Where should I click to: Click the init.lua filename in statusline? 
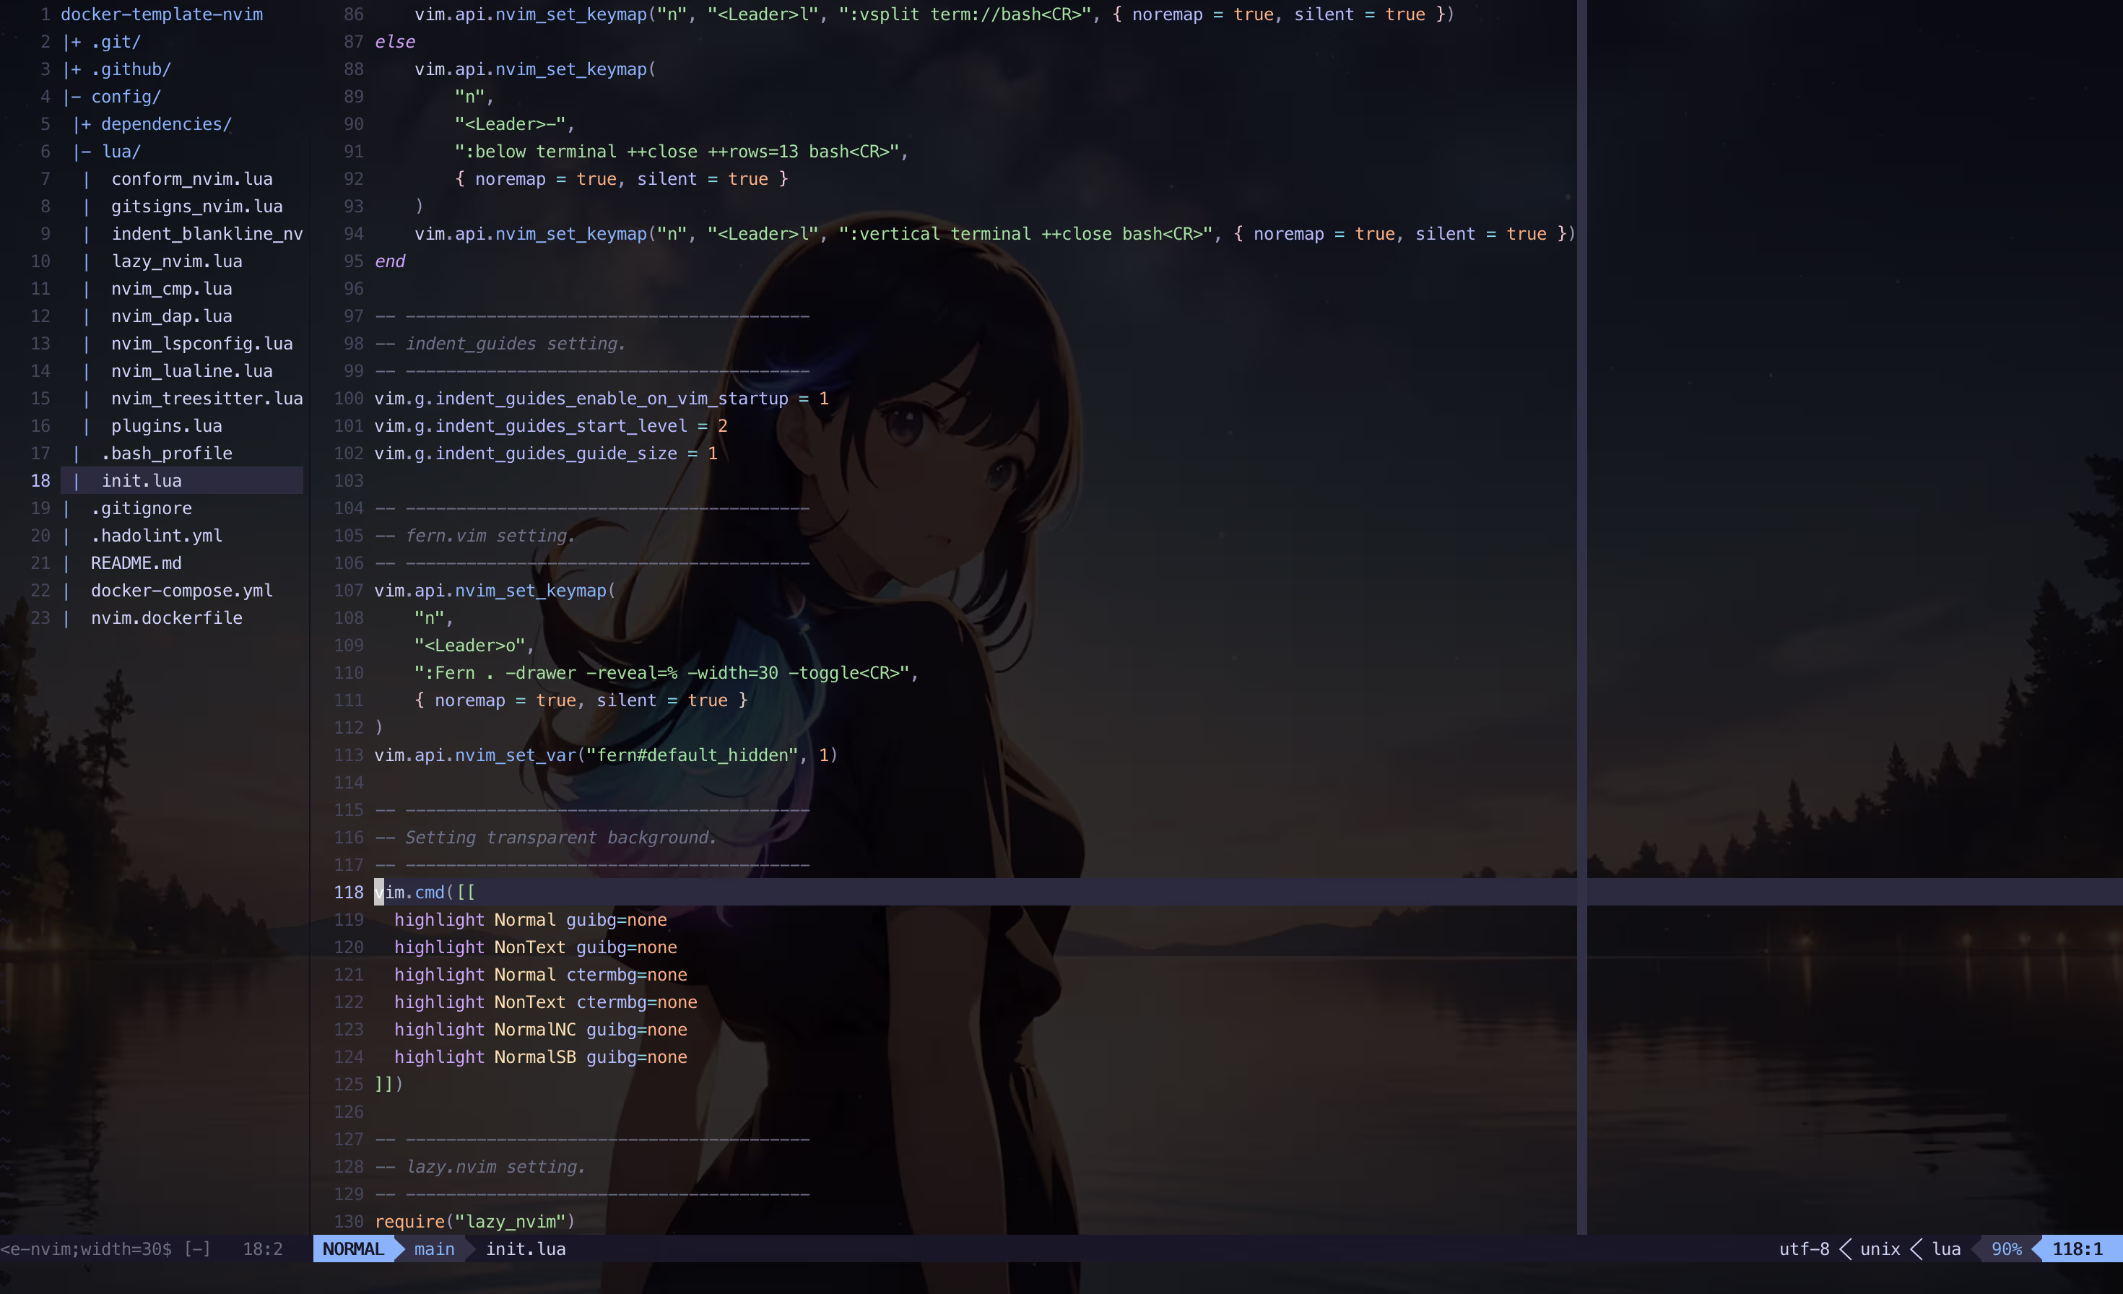(x=526, y=1249)
